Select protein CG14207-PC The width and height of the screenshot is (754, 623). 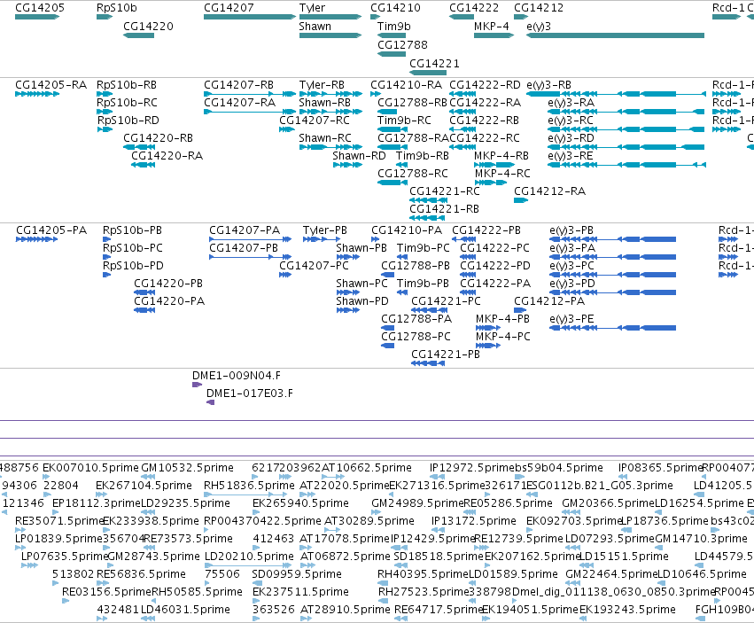[314, 266]
